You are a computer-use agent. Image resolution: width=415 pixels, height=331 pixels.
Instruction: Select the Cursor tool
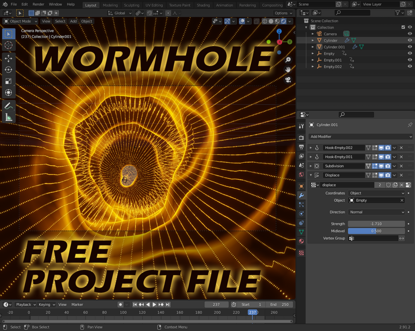[x=9, y=45]
